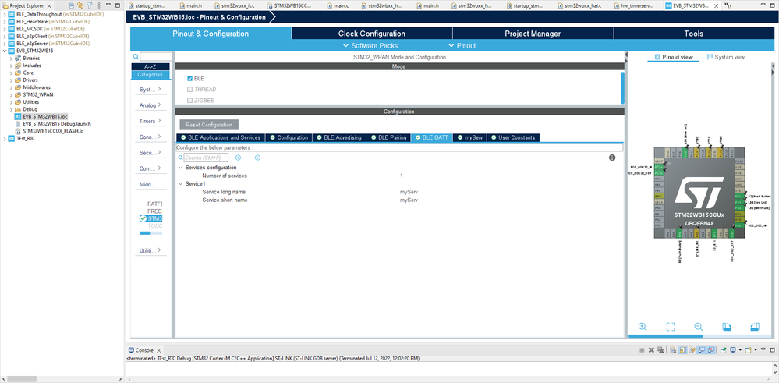
Task: Remove launch with console X icon
Action: [651, 350]
